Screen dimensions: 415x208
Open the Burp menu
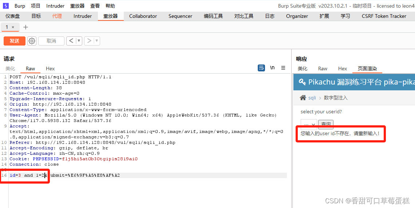tap(20, 6)
